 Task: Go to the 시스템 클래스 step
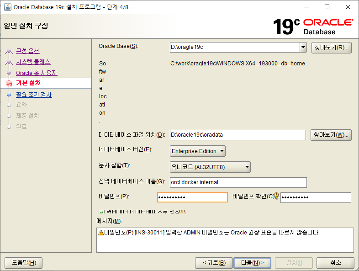point(33,62)
